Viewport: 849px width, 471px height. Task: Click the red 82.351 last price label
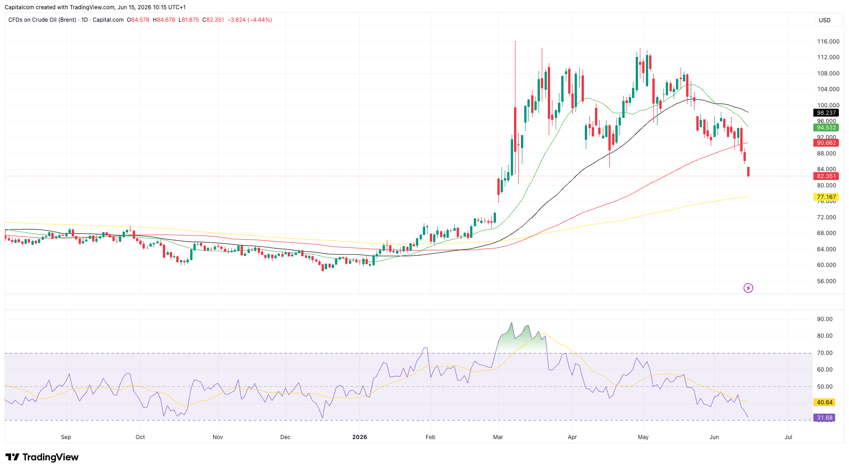(826, 176)
